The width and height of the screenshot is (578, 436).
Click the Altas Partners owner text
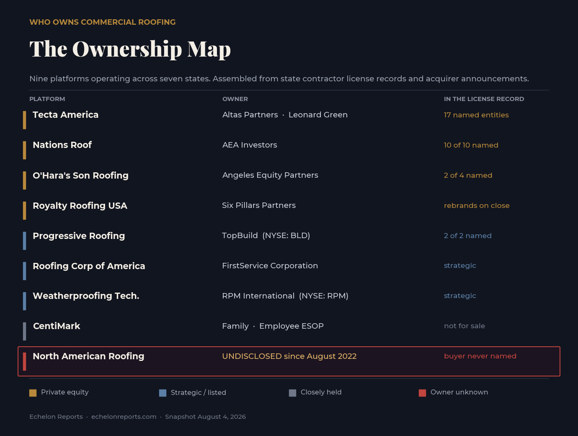coord(250,115)
